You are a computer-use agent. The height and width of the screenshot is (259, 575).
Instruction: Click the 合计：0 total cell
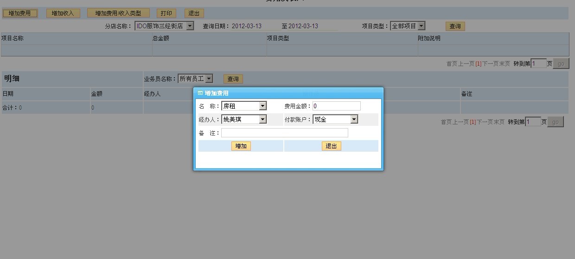[46, 108]
